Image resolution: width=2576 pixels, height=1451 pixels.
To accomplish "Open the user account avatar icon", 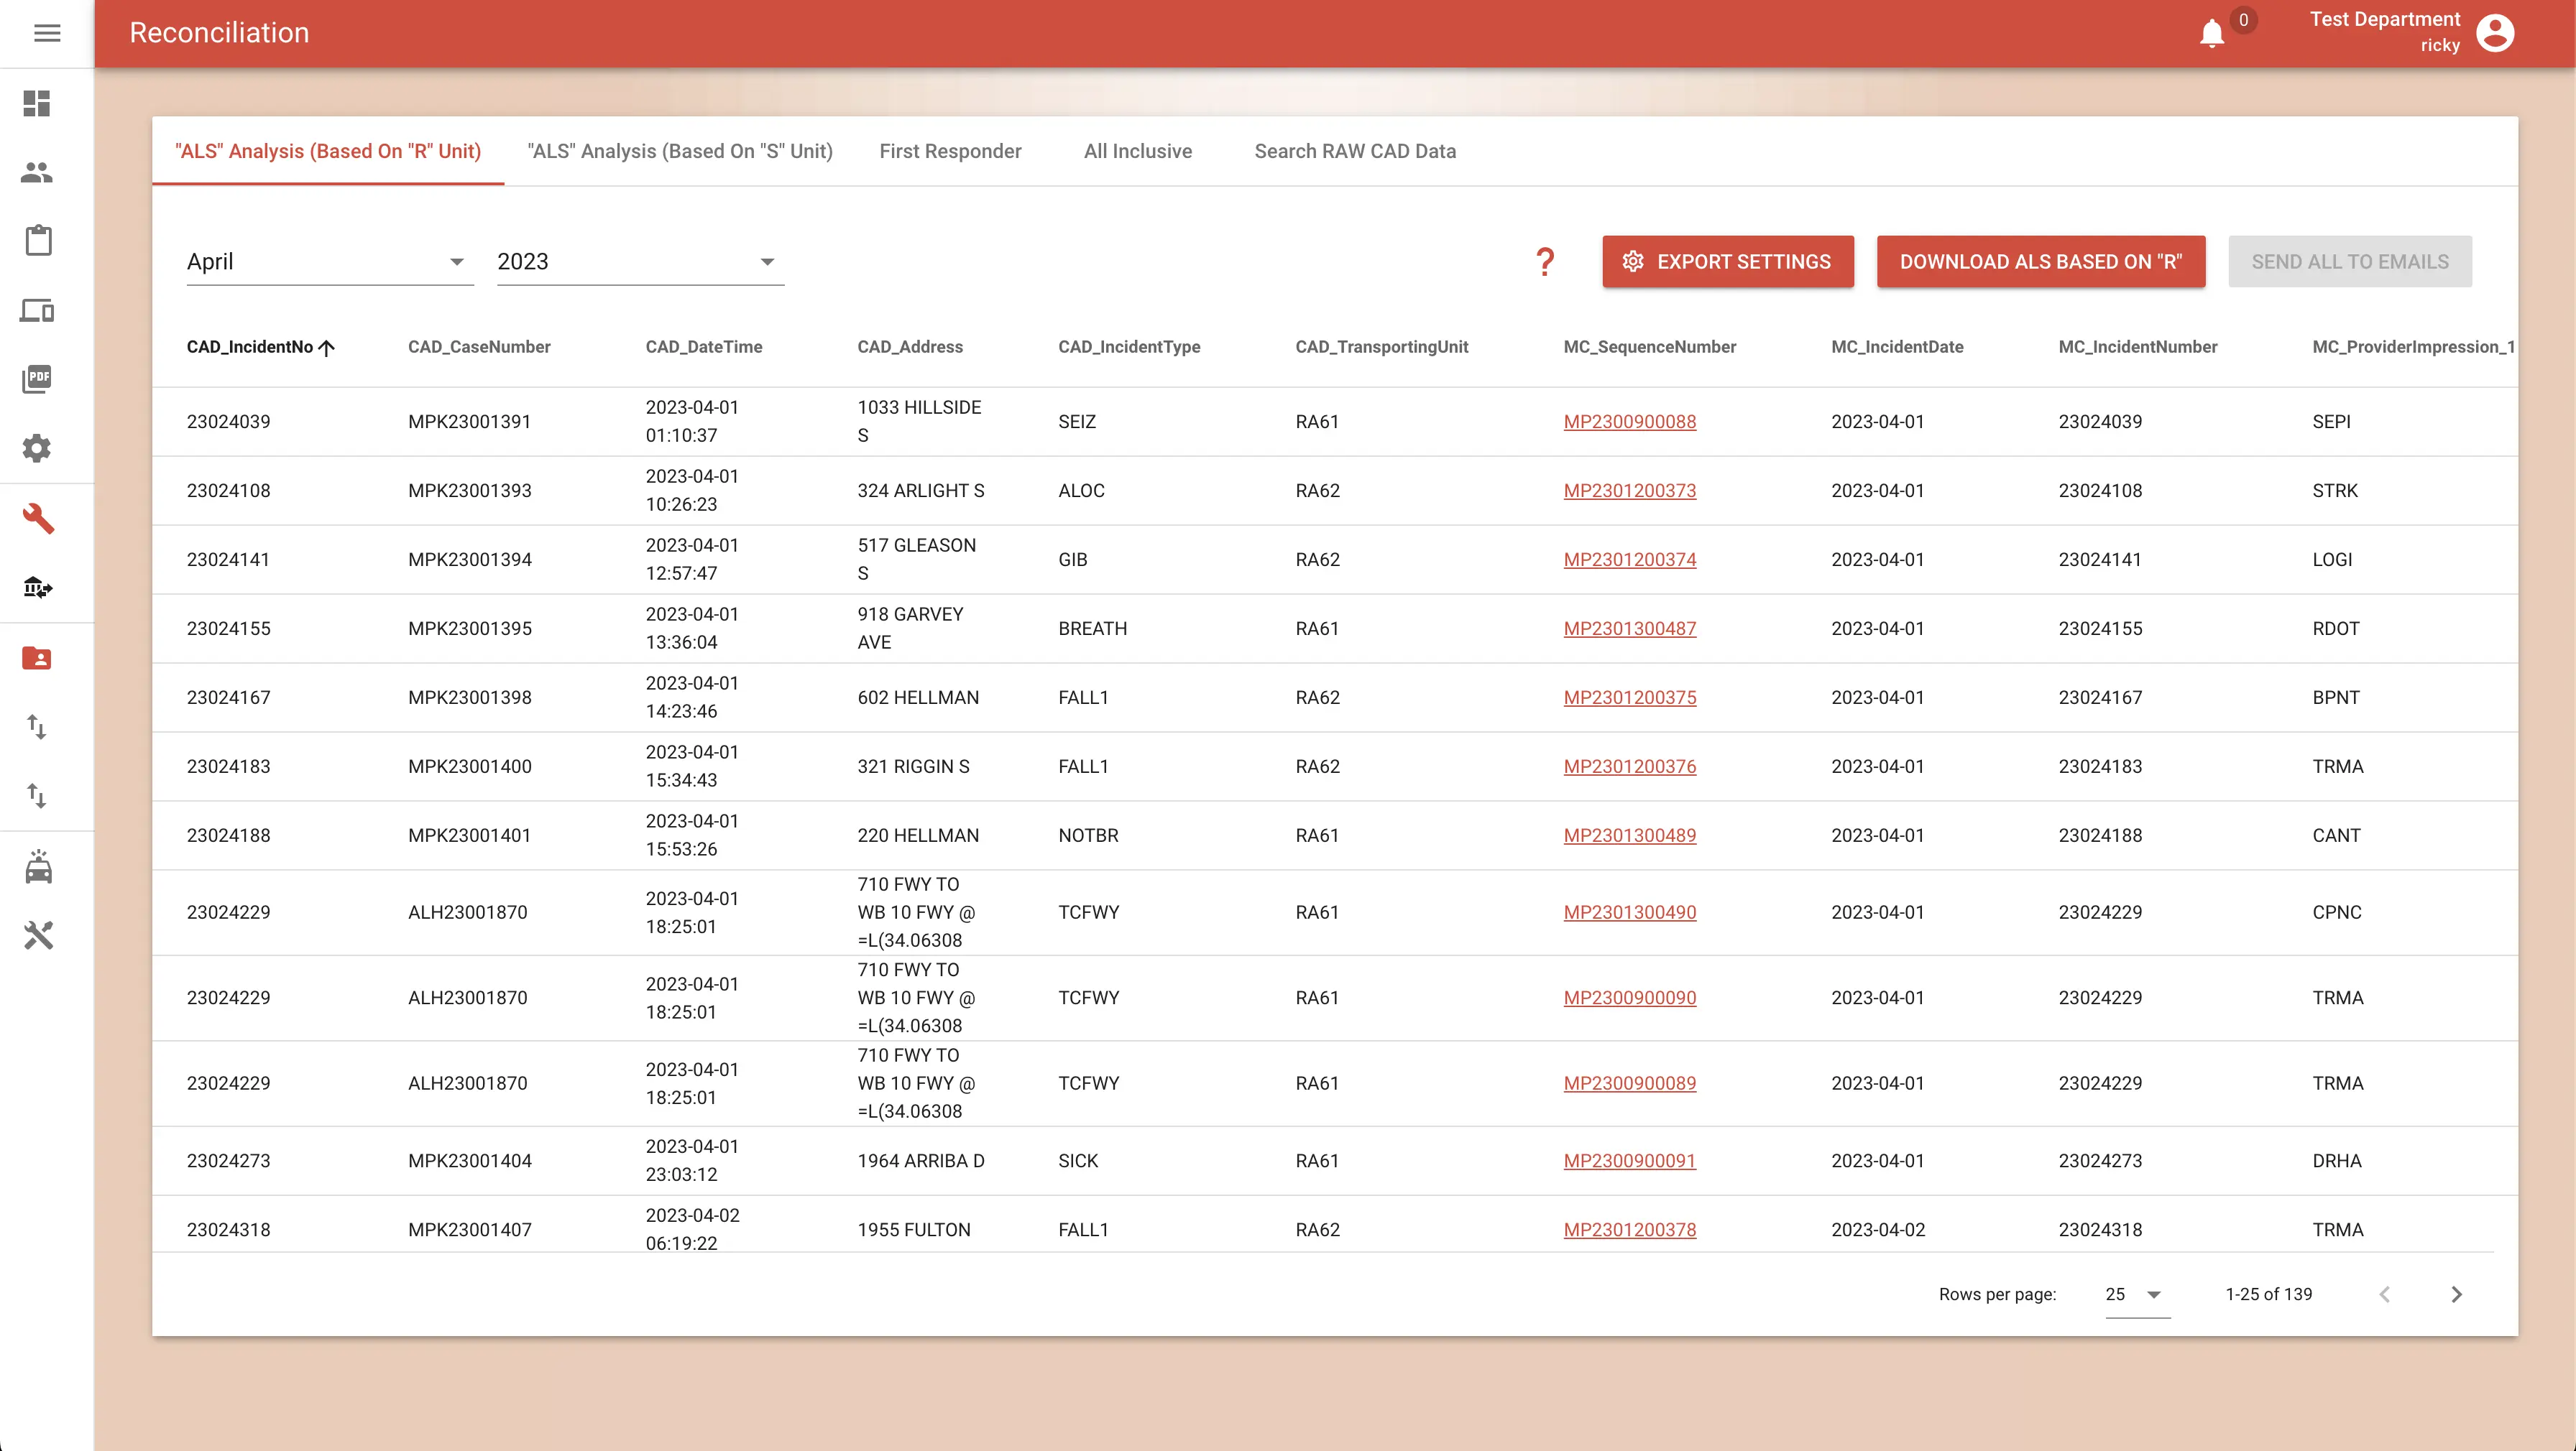I will [x=2495, y=33].
